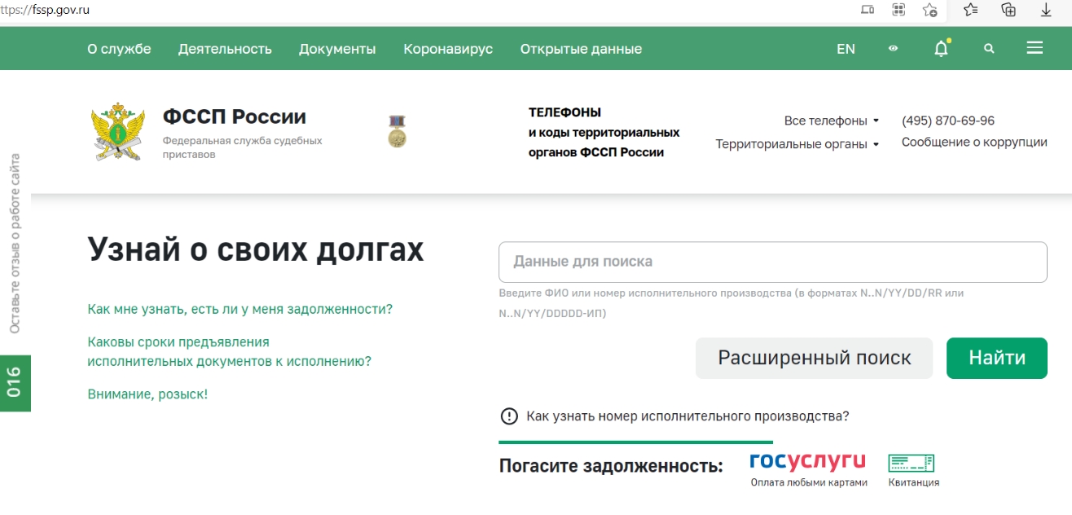Click the Расширенный поиск button

814,359
